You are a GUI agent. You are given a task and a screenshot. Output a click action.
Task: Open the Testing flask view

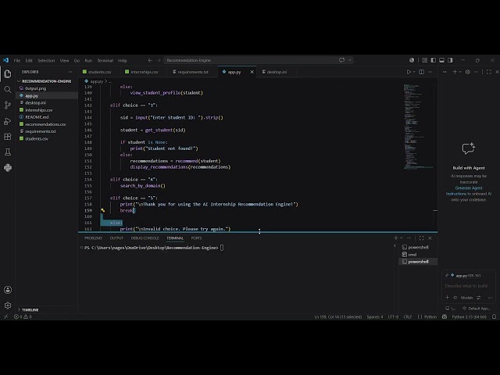tap(8, 152)
